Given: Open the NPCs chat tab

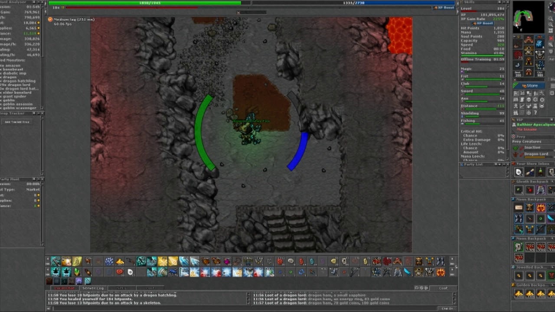Looking at the screenshot, I should point(122,288).
